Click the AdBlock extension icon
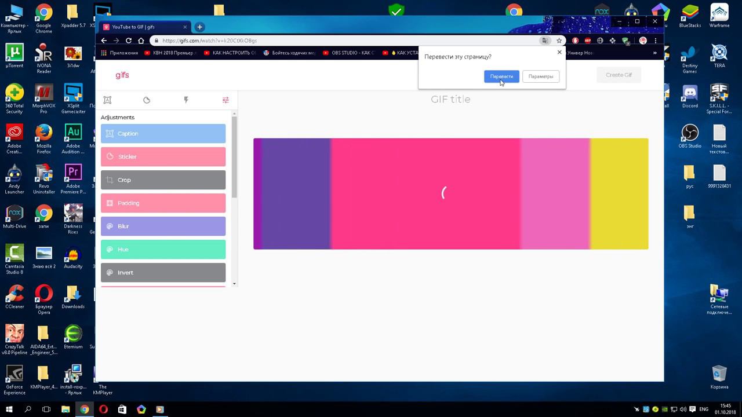742x417 pixels. (x=588, y=41)
